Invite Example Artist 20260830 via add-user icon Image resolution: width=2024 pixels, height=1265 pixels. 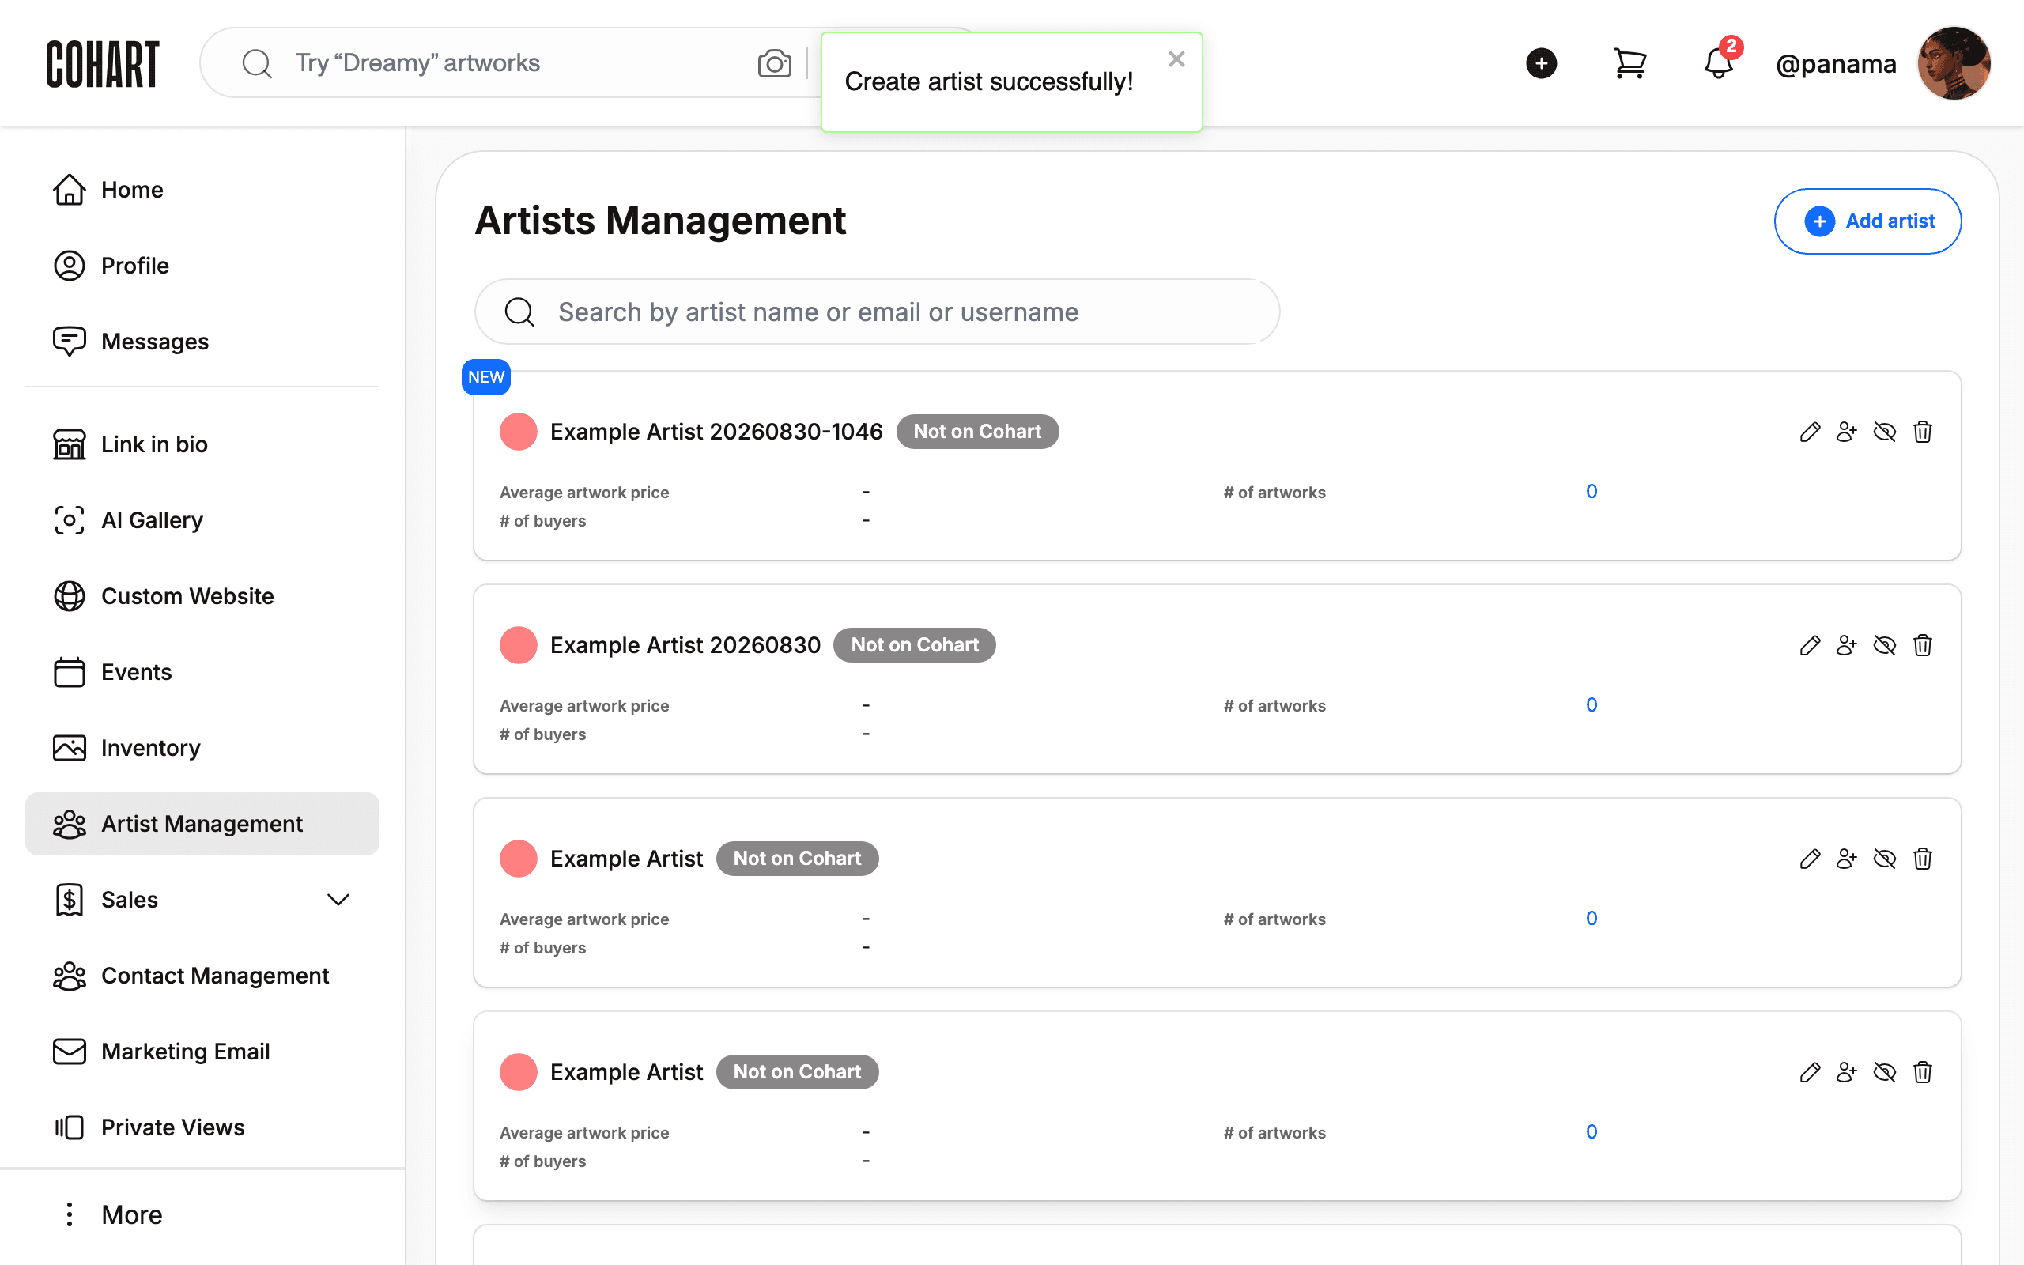pyautogui.click(x=1847, y=645)
